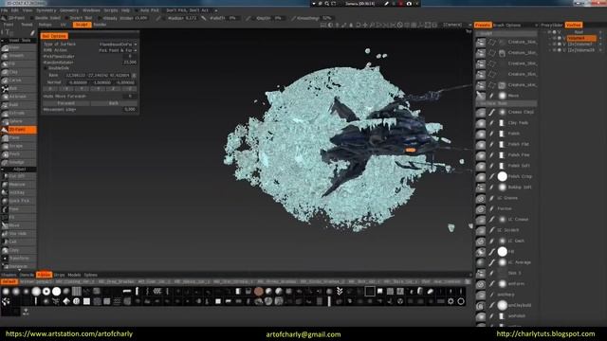This screenshot has width=607, height=341.
Task: Select the Pose adjust tool
Action: 19,208
